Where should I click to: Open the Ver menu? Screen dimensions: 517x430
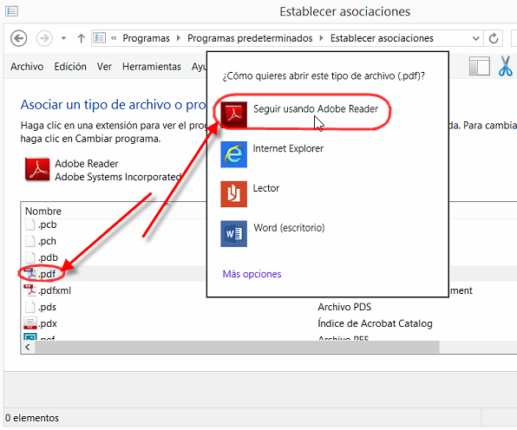coord(104,67)
